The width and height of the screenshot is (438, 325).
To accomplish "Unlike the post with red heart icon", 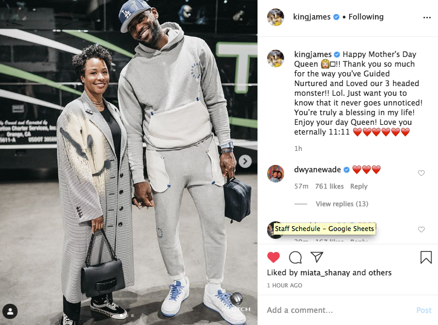I will [273, 257].
